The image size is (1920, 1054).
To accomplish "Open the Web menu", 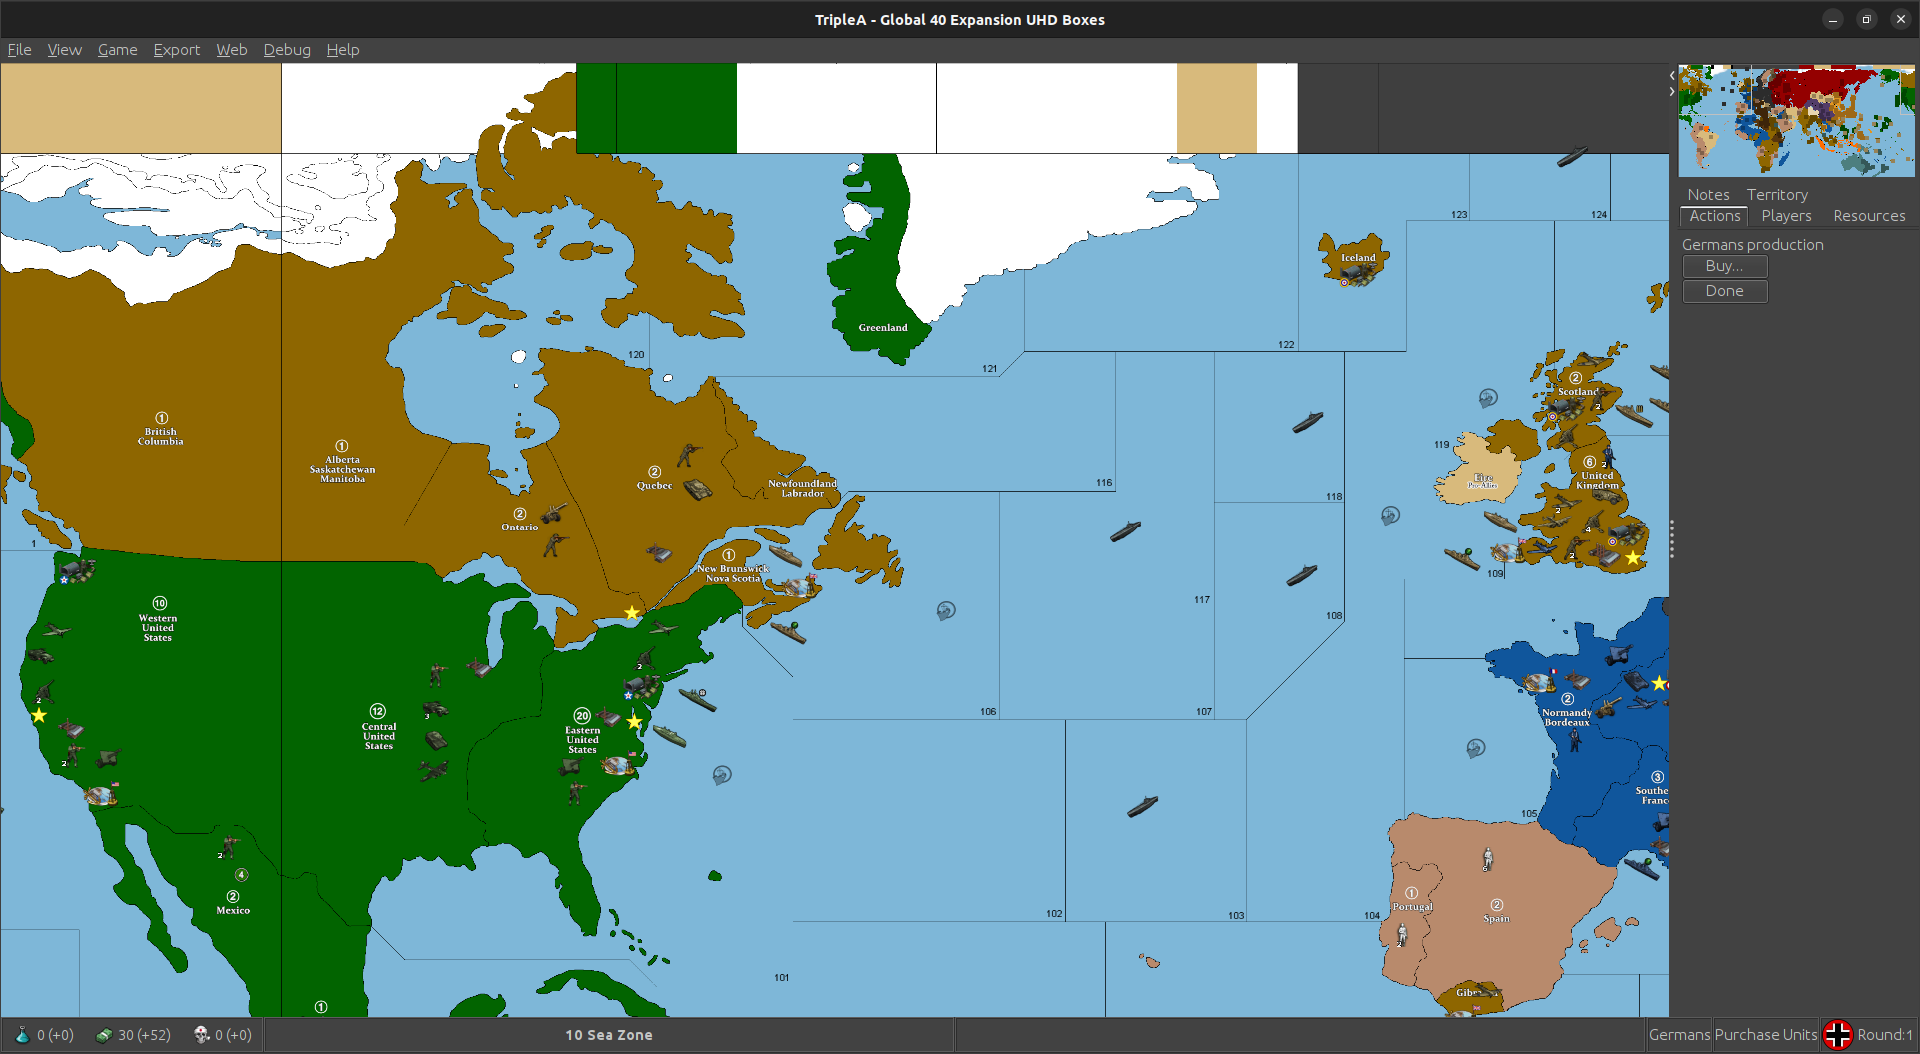I will click(231, 50).
